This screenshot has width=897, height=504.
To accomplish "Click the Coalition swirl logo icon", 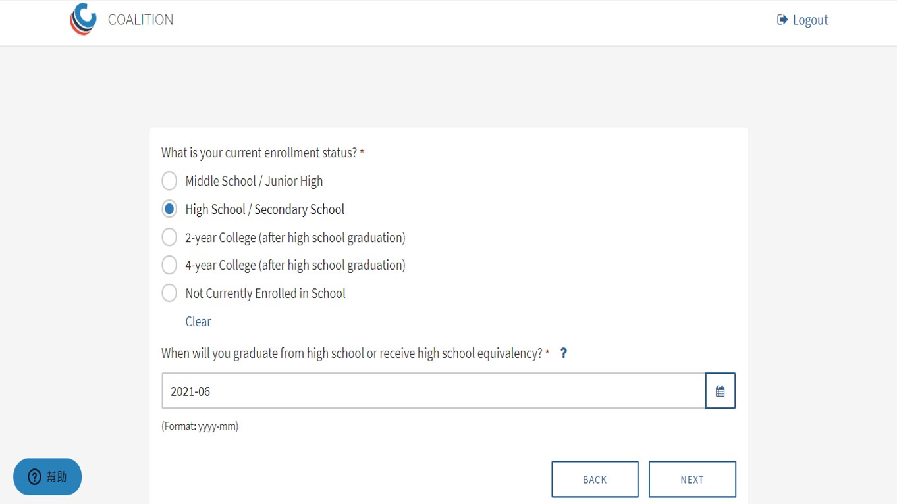I will coord(83,19).
